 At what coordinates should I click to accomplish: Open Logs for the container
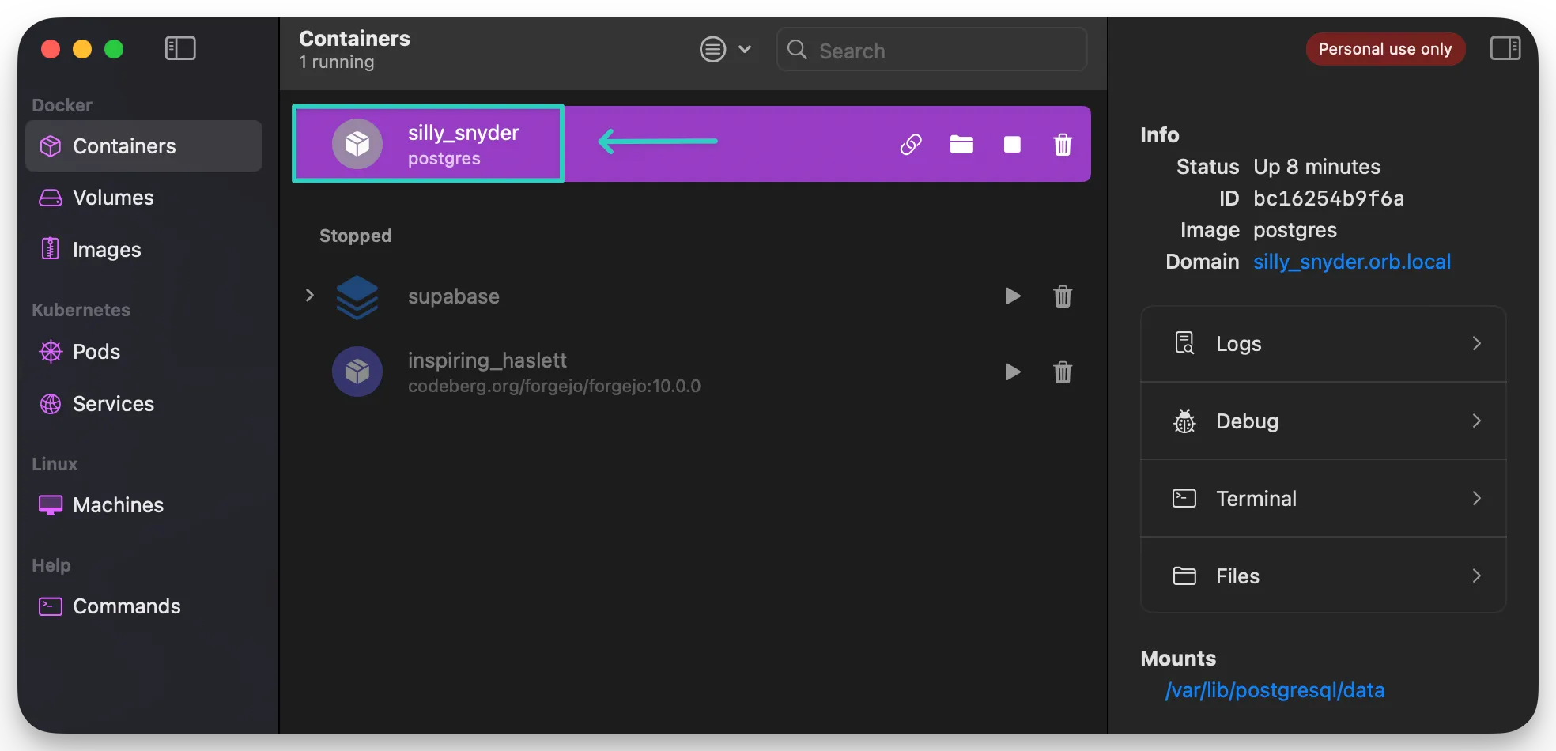[x=1324, y=344]
